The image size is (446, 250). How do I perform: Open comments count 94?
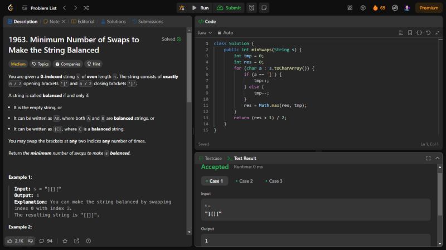(x=46, y=241)
